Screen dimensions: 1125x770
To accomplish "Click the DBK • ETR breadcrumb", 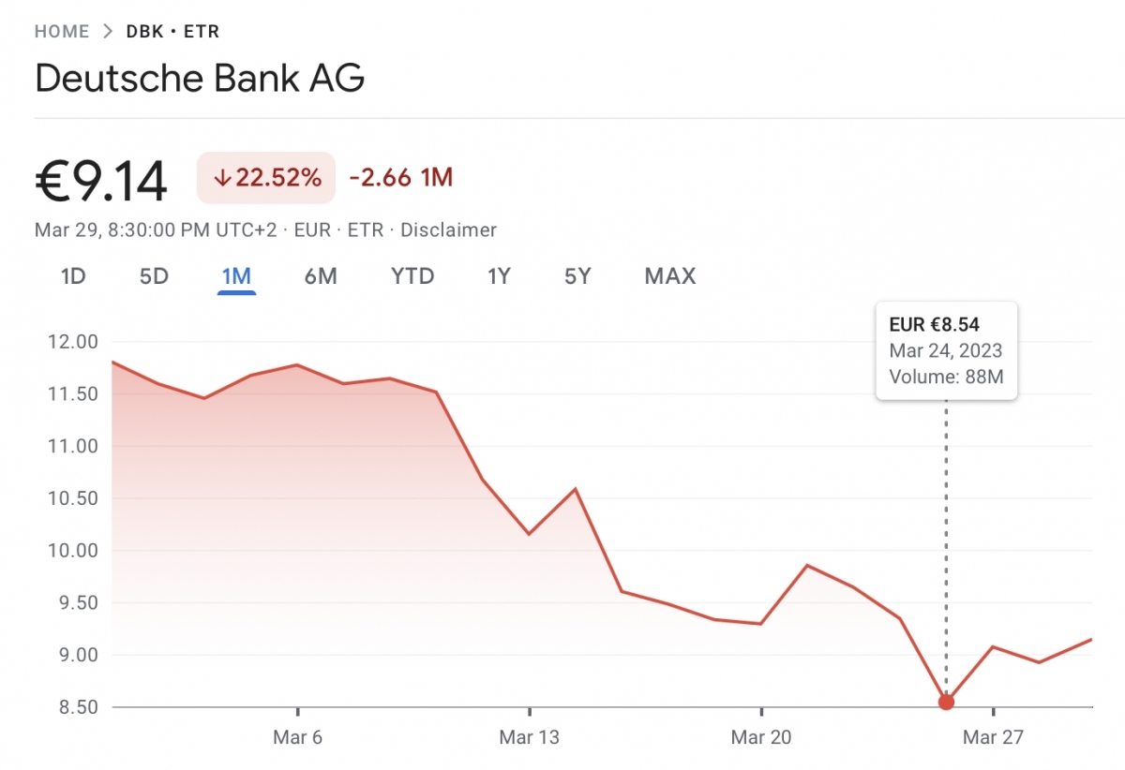I will [172, 32].
